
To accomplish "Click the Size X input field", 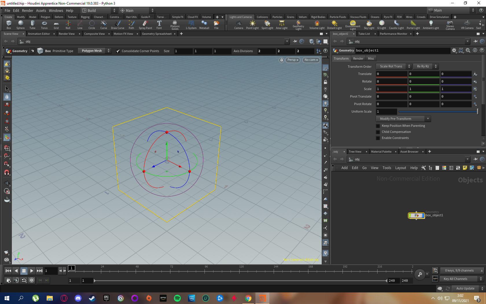I will pos(183,51).
